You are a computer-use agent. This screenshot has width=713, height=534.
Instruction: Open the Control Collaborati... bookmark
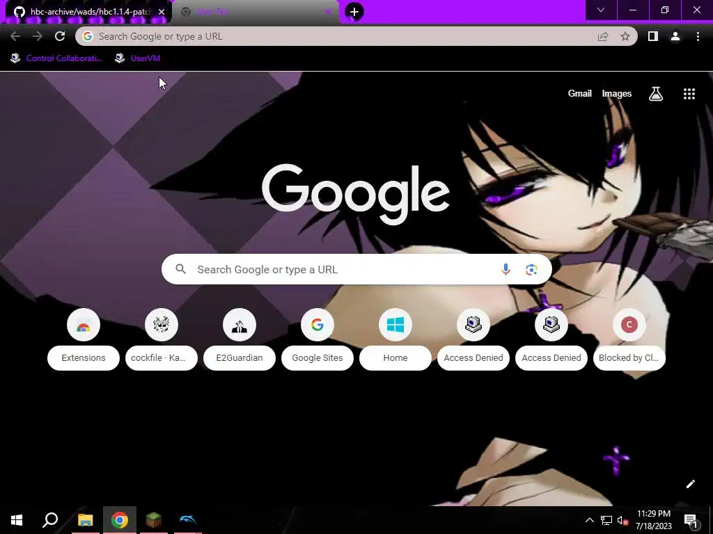click(x=56, y=58)
